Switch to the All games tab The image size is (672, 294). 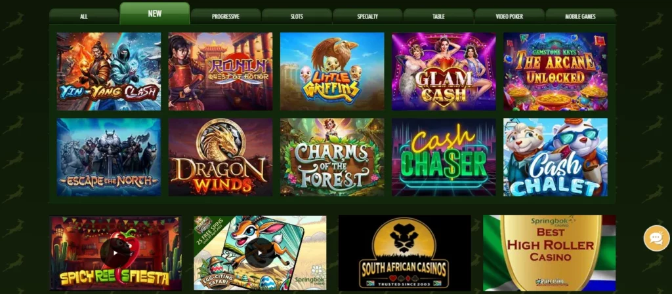(x=83, y=16)
